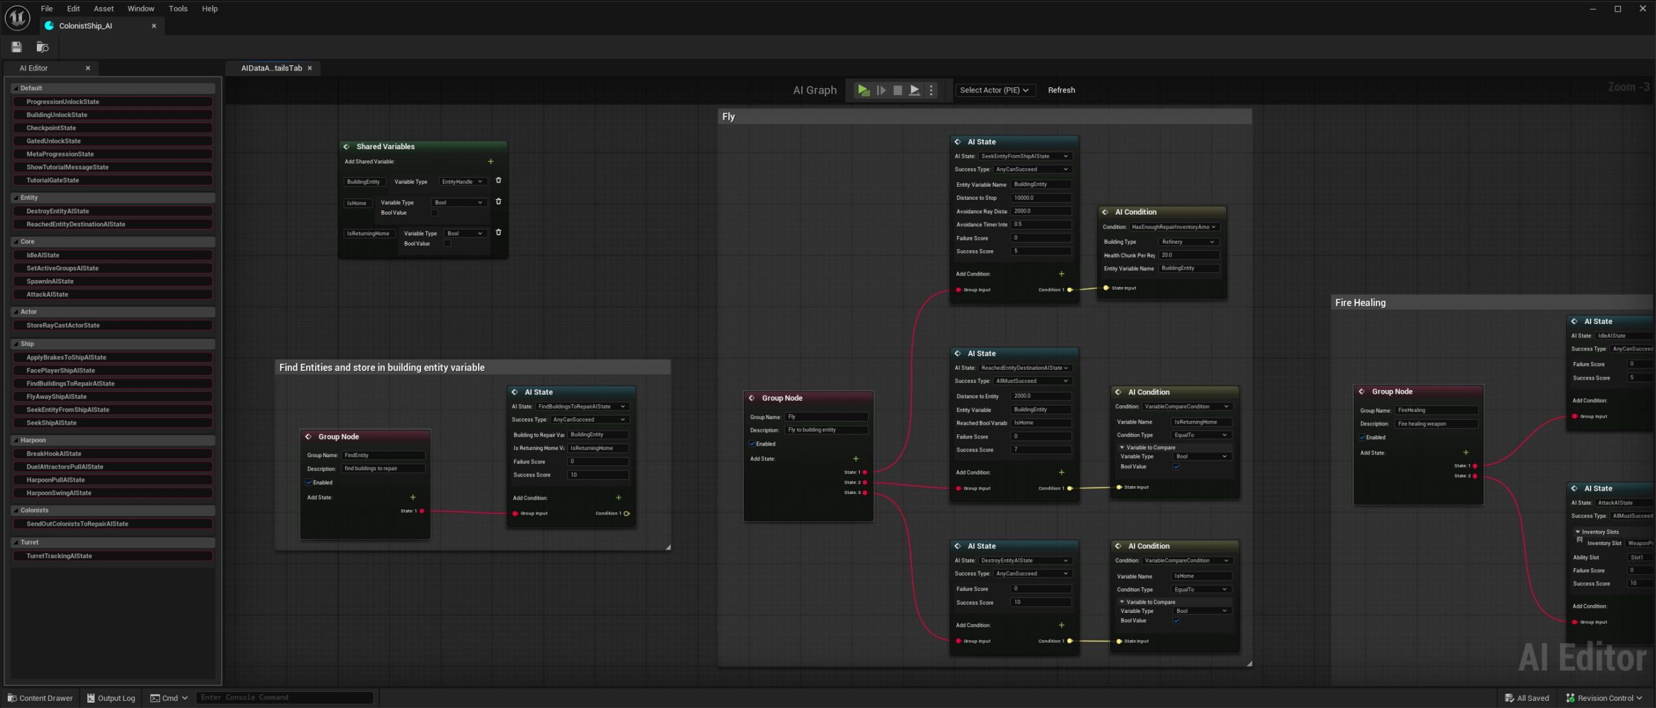Open play options three-dot menu
Screen dimensions: 1656x708
click(931, 90)
